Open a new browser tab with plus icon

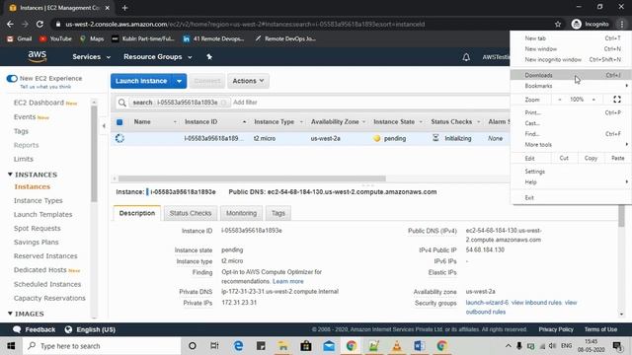(125, 8)
